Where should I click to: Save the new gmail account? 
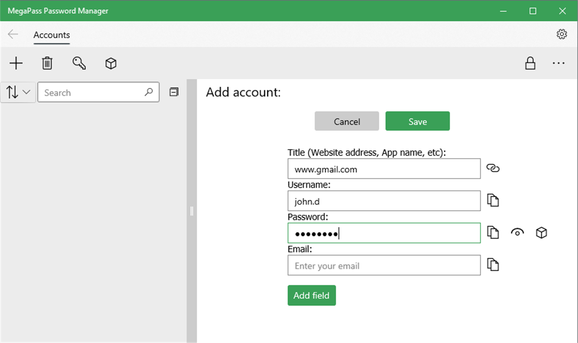(417, 121)
